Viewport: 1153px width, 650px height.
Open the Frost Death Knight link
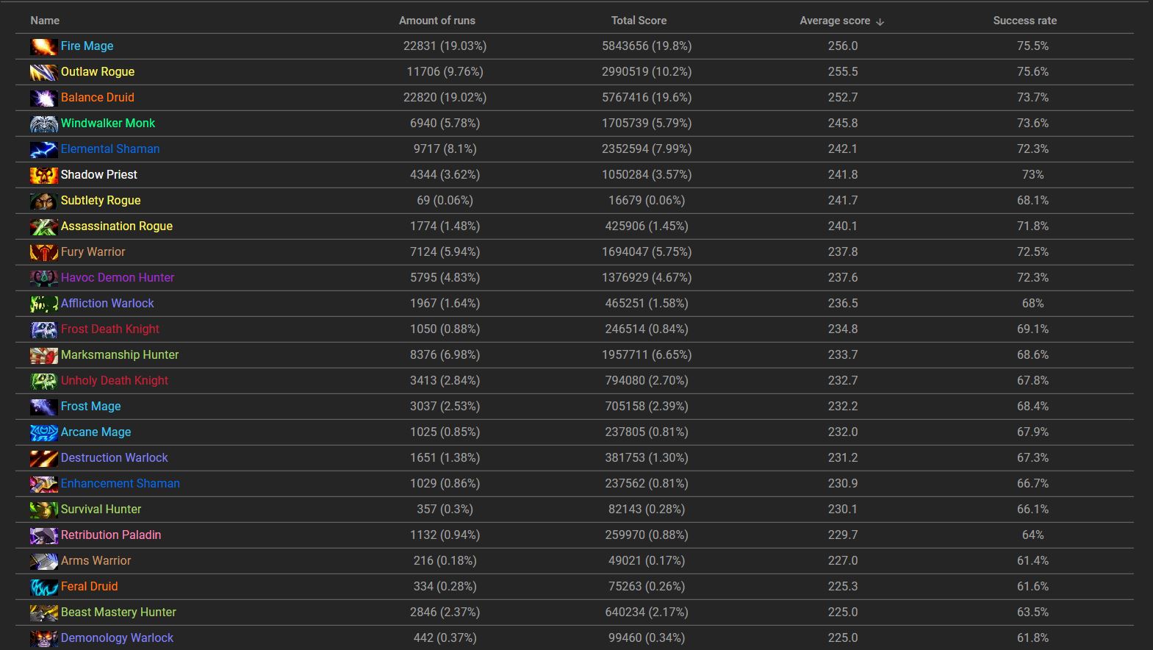110,329
